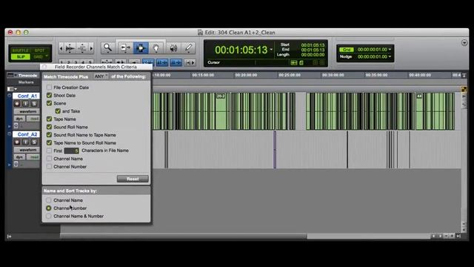Toggle Link Timeline and Edit Selection
The height and width of the screenshot is (267, 474).
(x=162, y=62)
